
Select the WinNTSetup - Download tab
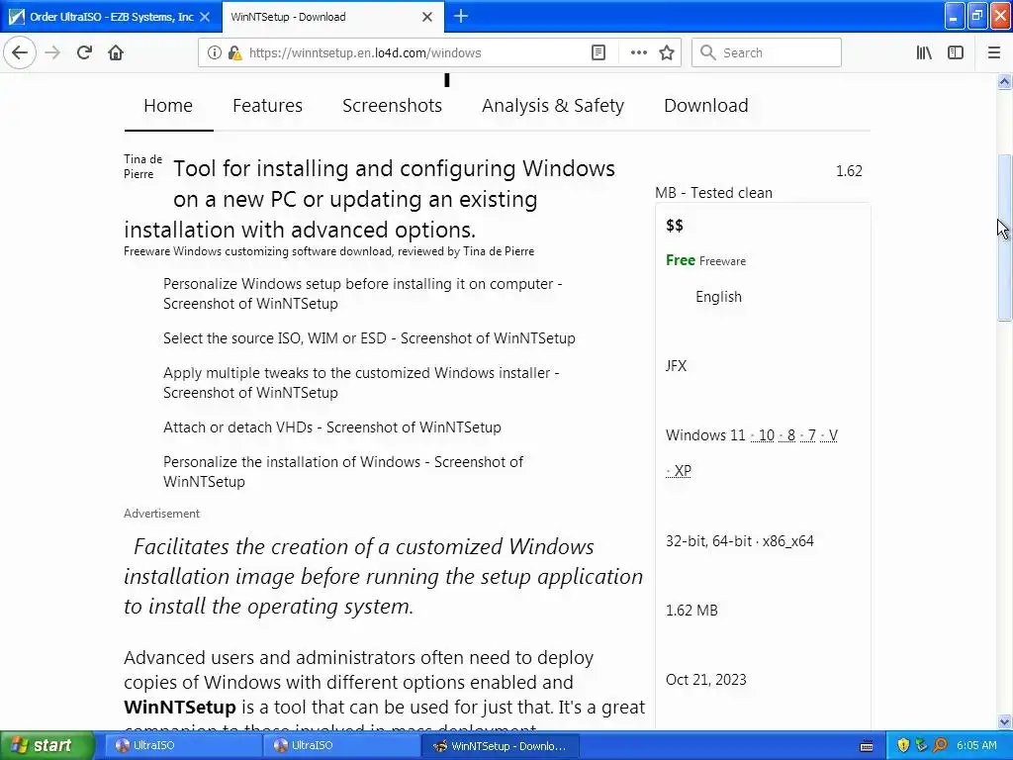[x=332, y=17]
